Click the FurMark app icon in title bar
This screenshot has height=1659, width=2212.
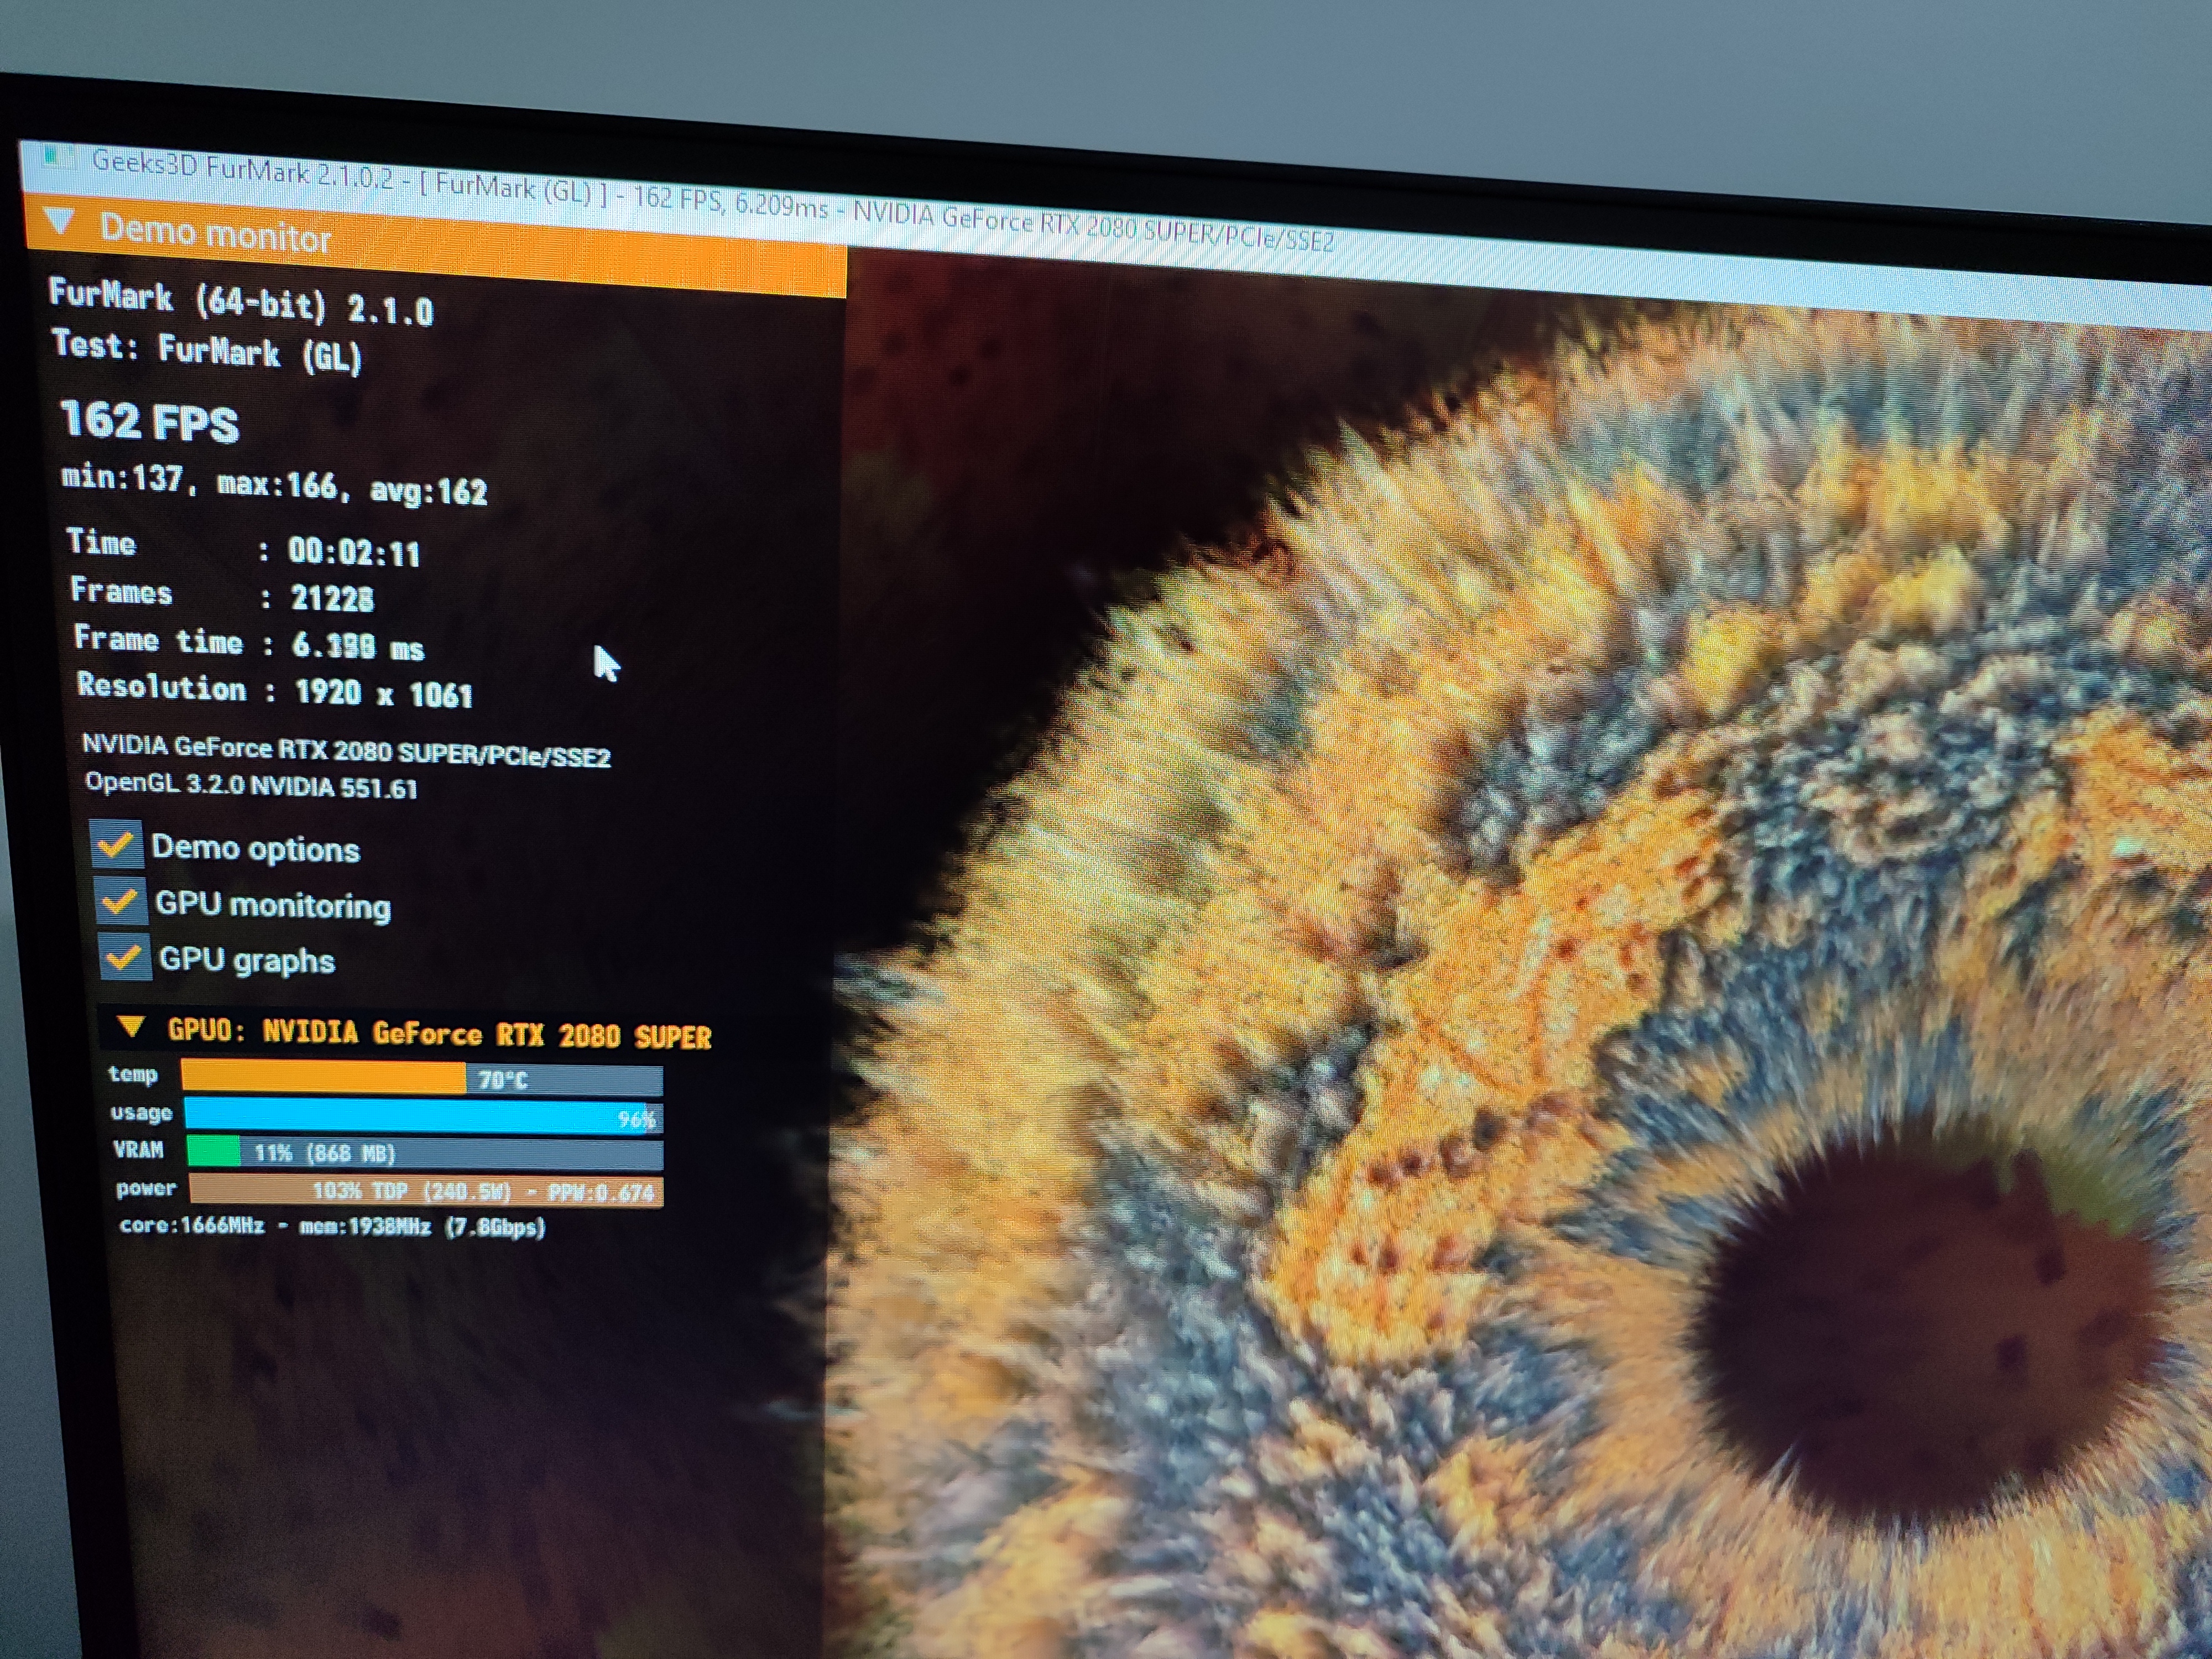(x=59, y=157)
